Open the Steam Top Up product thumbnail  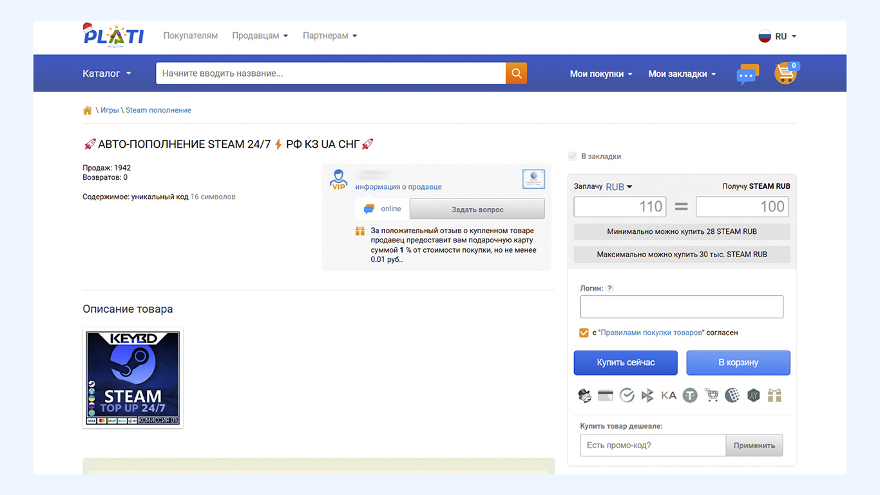point(133,378)
